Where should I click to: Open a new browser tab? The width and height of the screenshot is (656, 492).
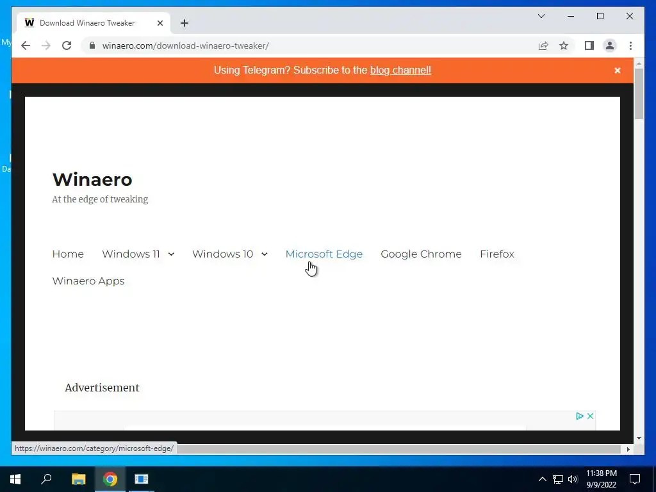[x=184, y=23]
